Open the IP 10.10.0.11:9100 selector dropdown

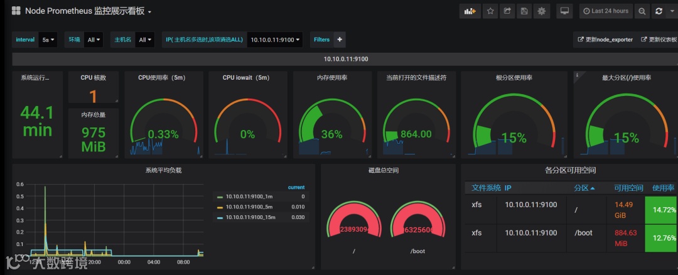coord(275,40)
